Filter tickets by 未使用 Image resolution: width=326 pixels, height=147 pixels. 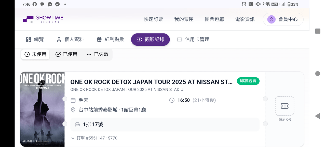point(35,54)
